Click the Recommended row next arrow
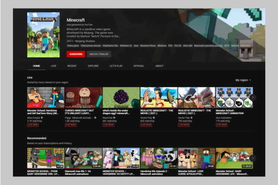Image resolution: width=278 pixels, height=185 pixels. pos(253,158)
